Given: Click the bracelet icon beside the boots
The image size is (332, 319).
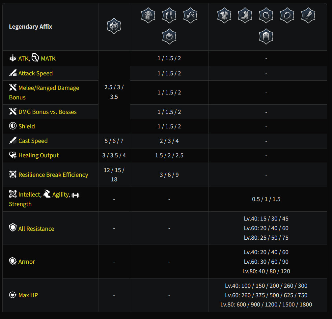Looking at the screenshot, I should click(x=266, y=15).
